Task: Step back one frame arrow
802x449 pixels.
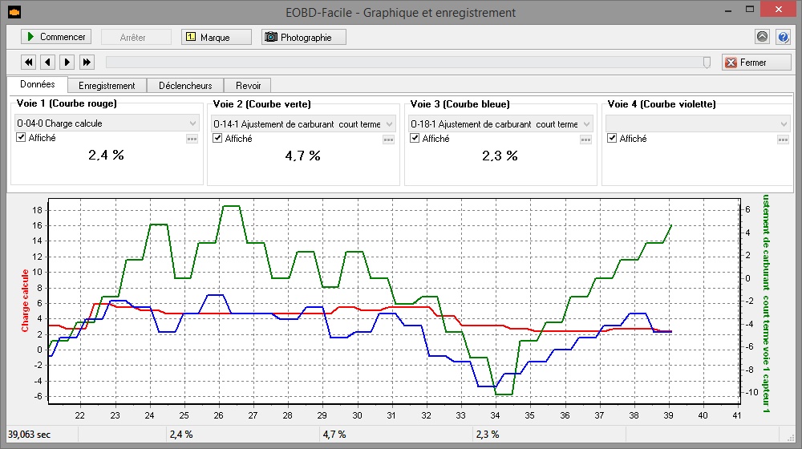Action: 48,62
